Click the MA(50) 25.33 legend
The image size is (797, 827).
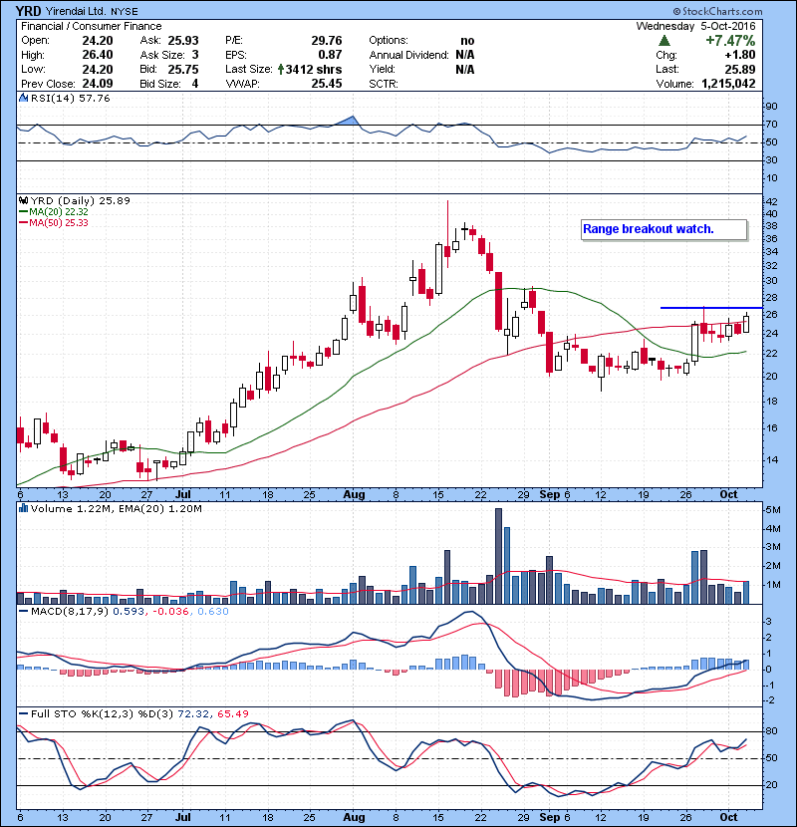[x=54, y=222]
